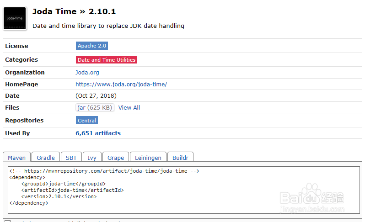Click the Files row label
This screenshot has width=365, height=222.
click(x=12, y=108)
